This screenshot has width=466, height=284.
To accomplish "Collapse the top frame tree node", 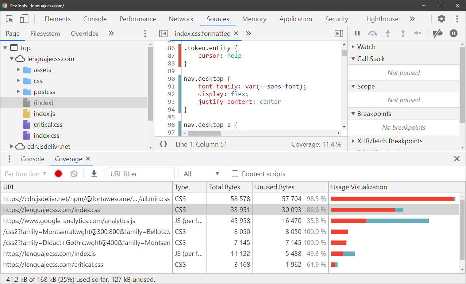I will click(x=5, y=48).
